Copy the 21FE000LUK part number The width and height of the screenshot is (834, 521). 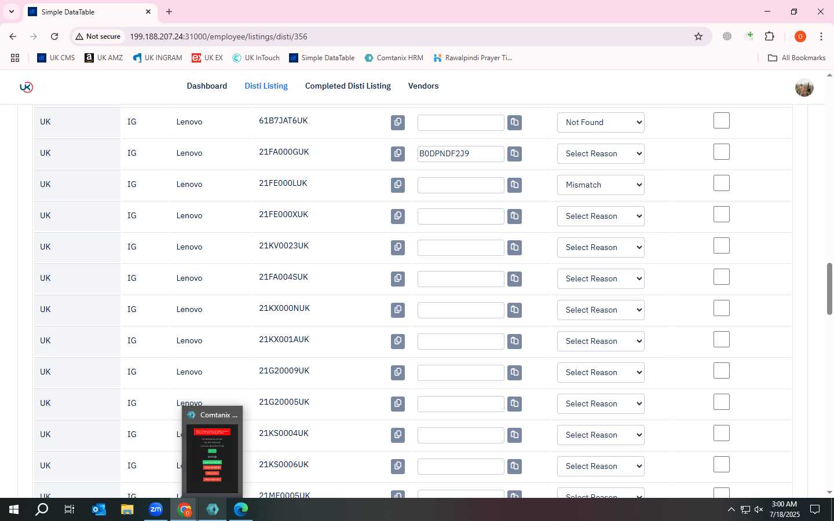pos(398,185)
